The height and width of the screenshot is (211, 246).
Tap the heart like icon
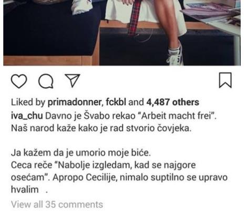tap(19, 81)
